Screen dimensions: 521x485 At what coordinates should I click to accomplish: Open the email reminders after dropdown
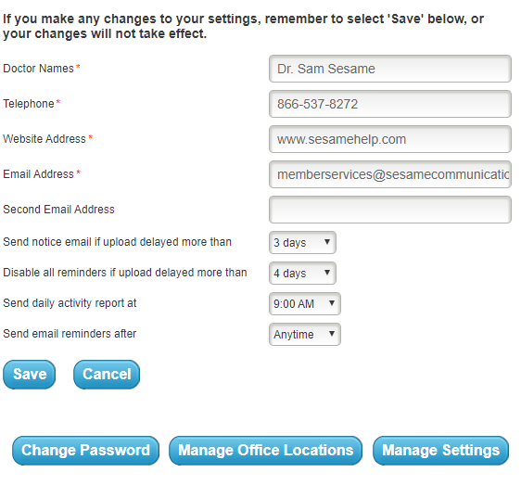click(305, 335)
